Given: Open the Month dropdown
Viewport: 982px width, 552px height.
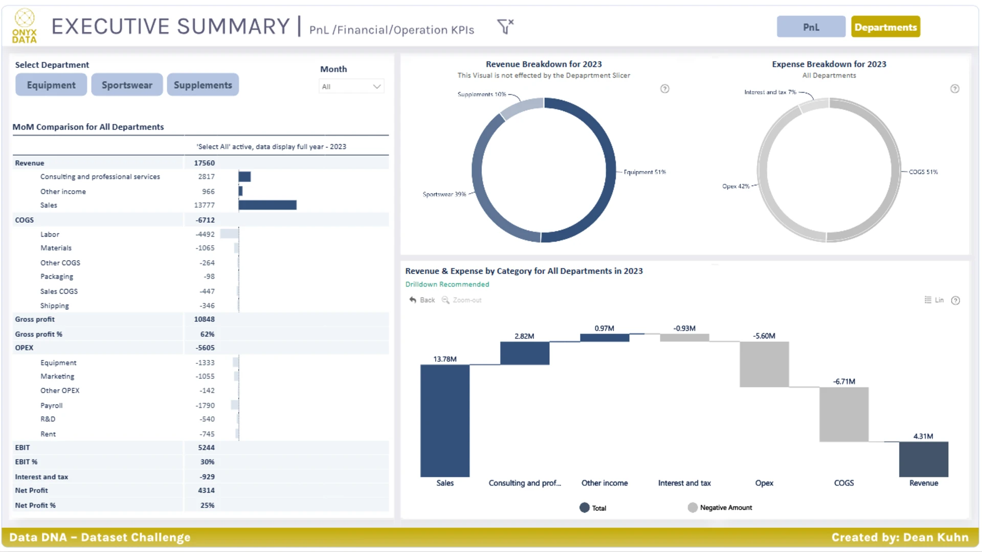Looking at the screenshot, I should [x=351, y=86].
